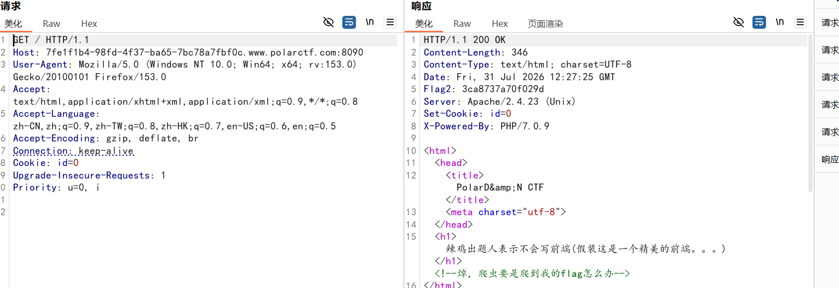This screenshot has width=839, height=288.
Task: Click the Content-Type response header
Action: tap(527, 64)
